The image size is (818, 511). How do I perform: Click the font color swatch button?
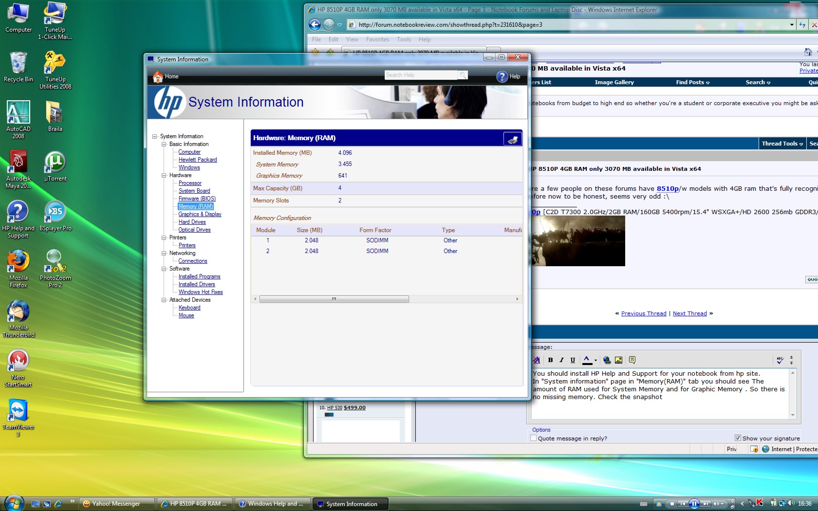click(x=587, y=360)
